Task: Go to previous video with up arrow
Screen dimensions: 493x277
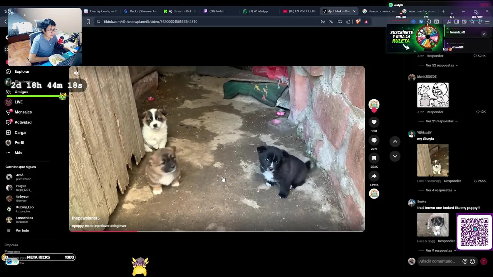Action: (x=395, y=142)
